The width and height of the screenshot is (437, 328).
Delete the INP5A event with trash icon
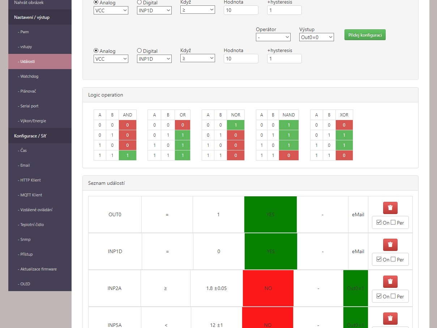[x=390, y=319]
